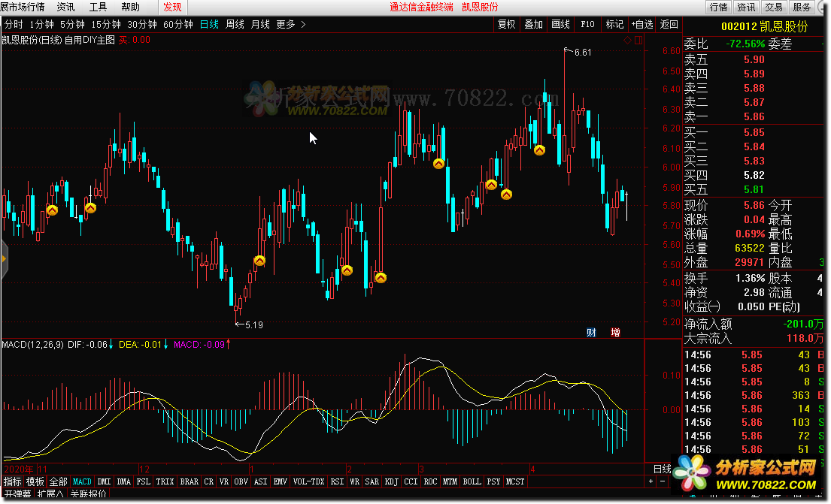Select the 模板 tab at bottom

point(35,481)
